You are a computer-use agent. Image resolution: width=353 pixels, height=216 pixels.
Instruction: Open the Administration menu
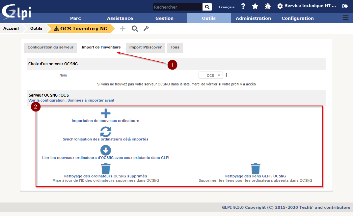pyautogui.click(x=253, y=18)
